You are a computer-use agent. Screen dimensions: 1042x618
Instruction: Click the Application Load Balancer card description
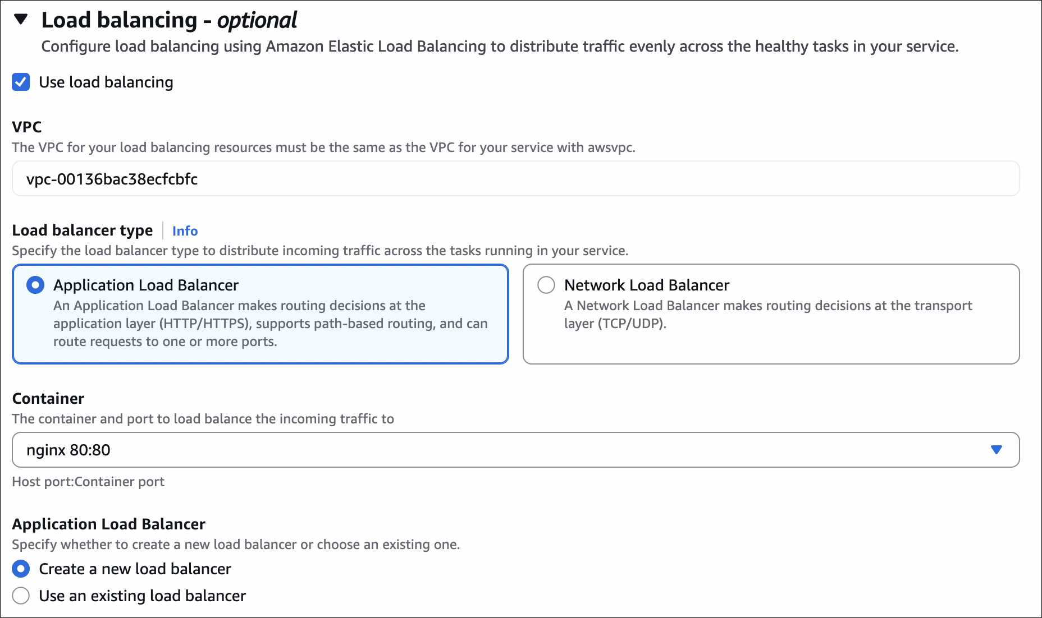(269, 324)
